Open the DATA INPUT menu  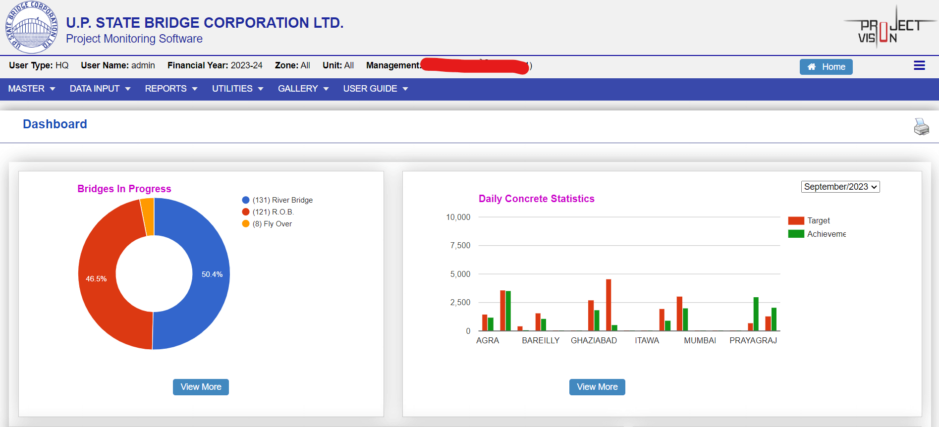(x=100, y=89)
